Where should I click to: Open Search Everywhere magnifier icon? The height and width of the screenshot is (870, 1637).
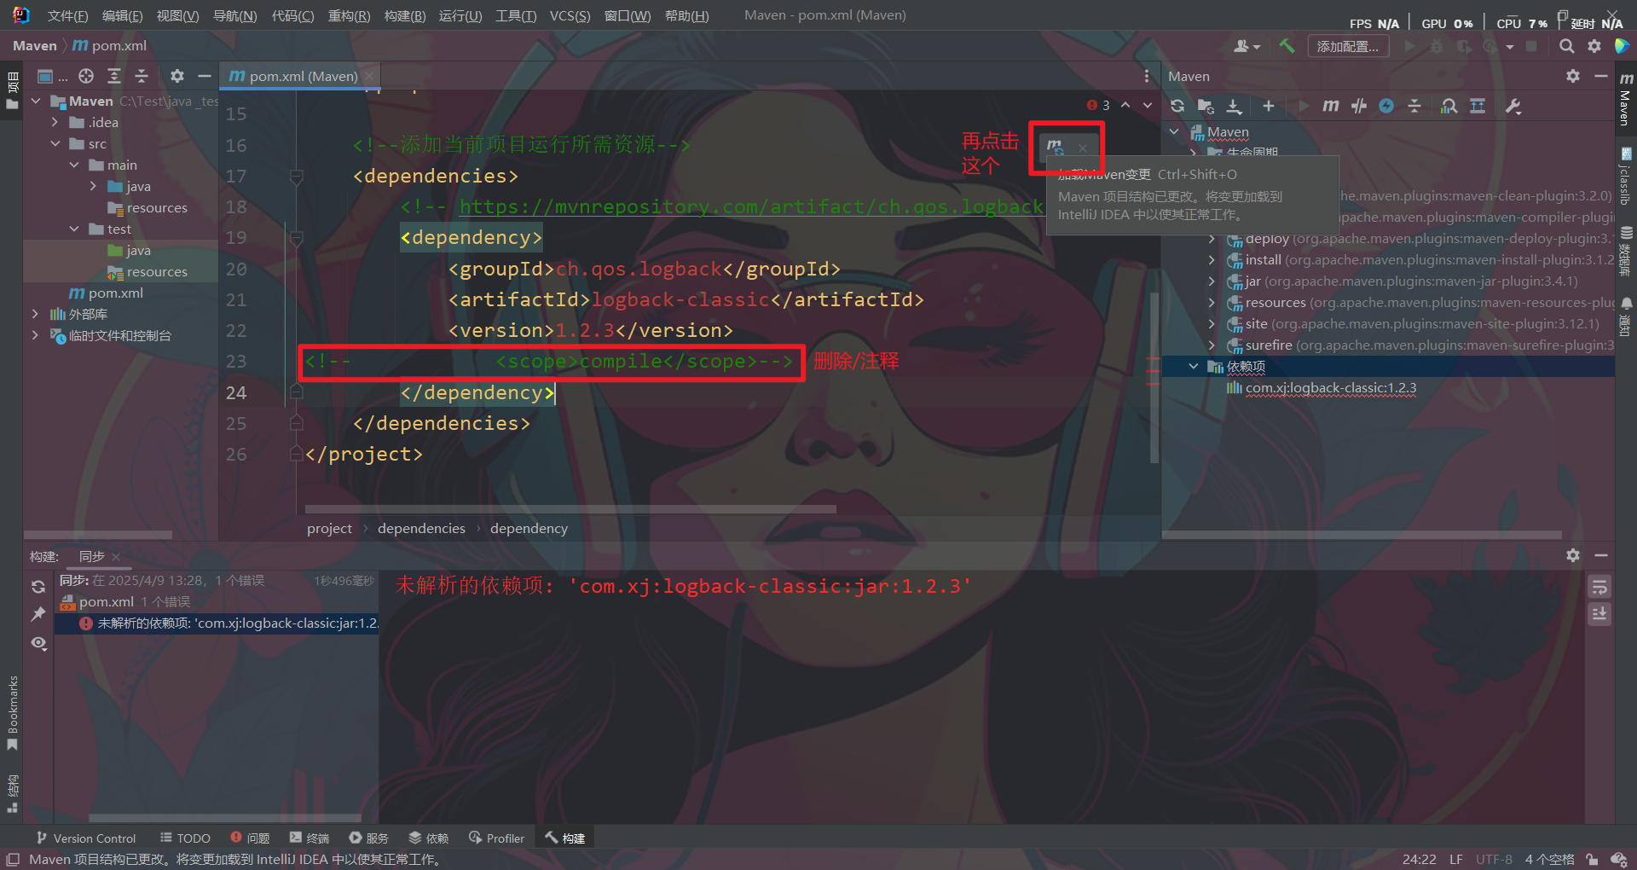click(1566, 46)
